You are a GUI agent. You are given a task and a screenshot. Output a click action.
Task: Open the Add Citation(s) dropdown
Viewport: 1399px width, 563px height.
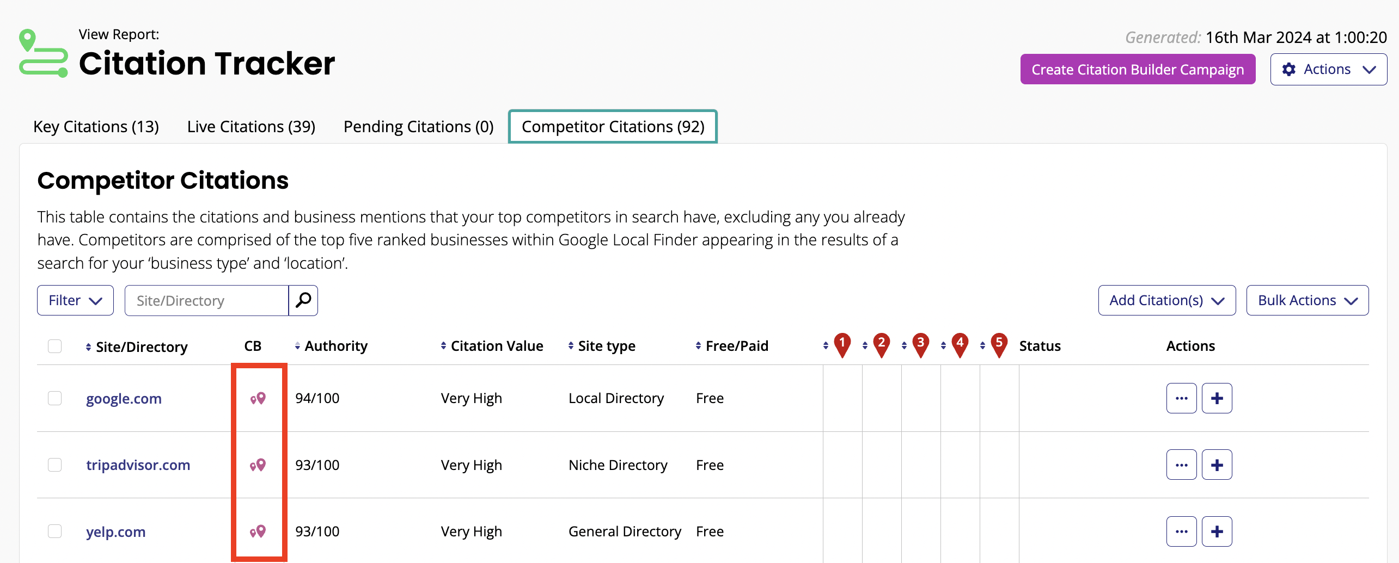[x=1166, y=300]
